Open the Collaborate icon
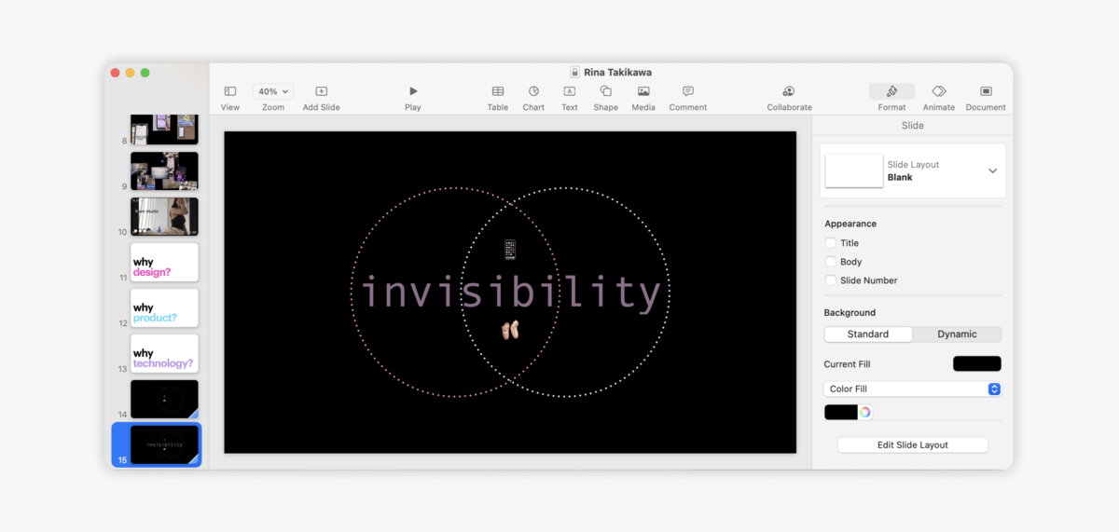Image resolution: width=1119 pixels, height=532 pixels. point(789,91)
